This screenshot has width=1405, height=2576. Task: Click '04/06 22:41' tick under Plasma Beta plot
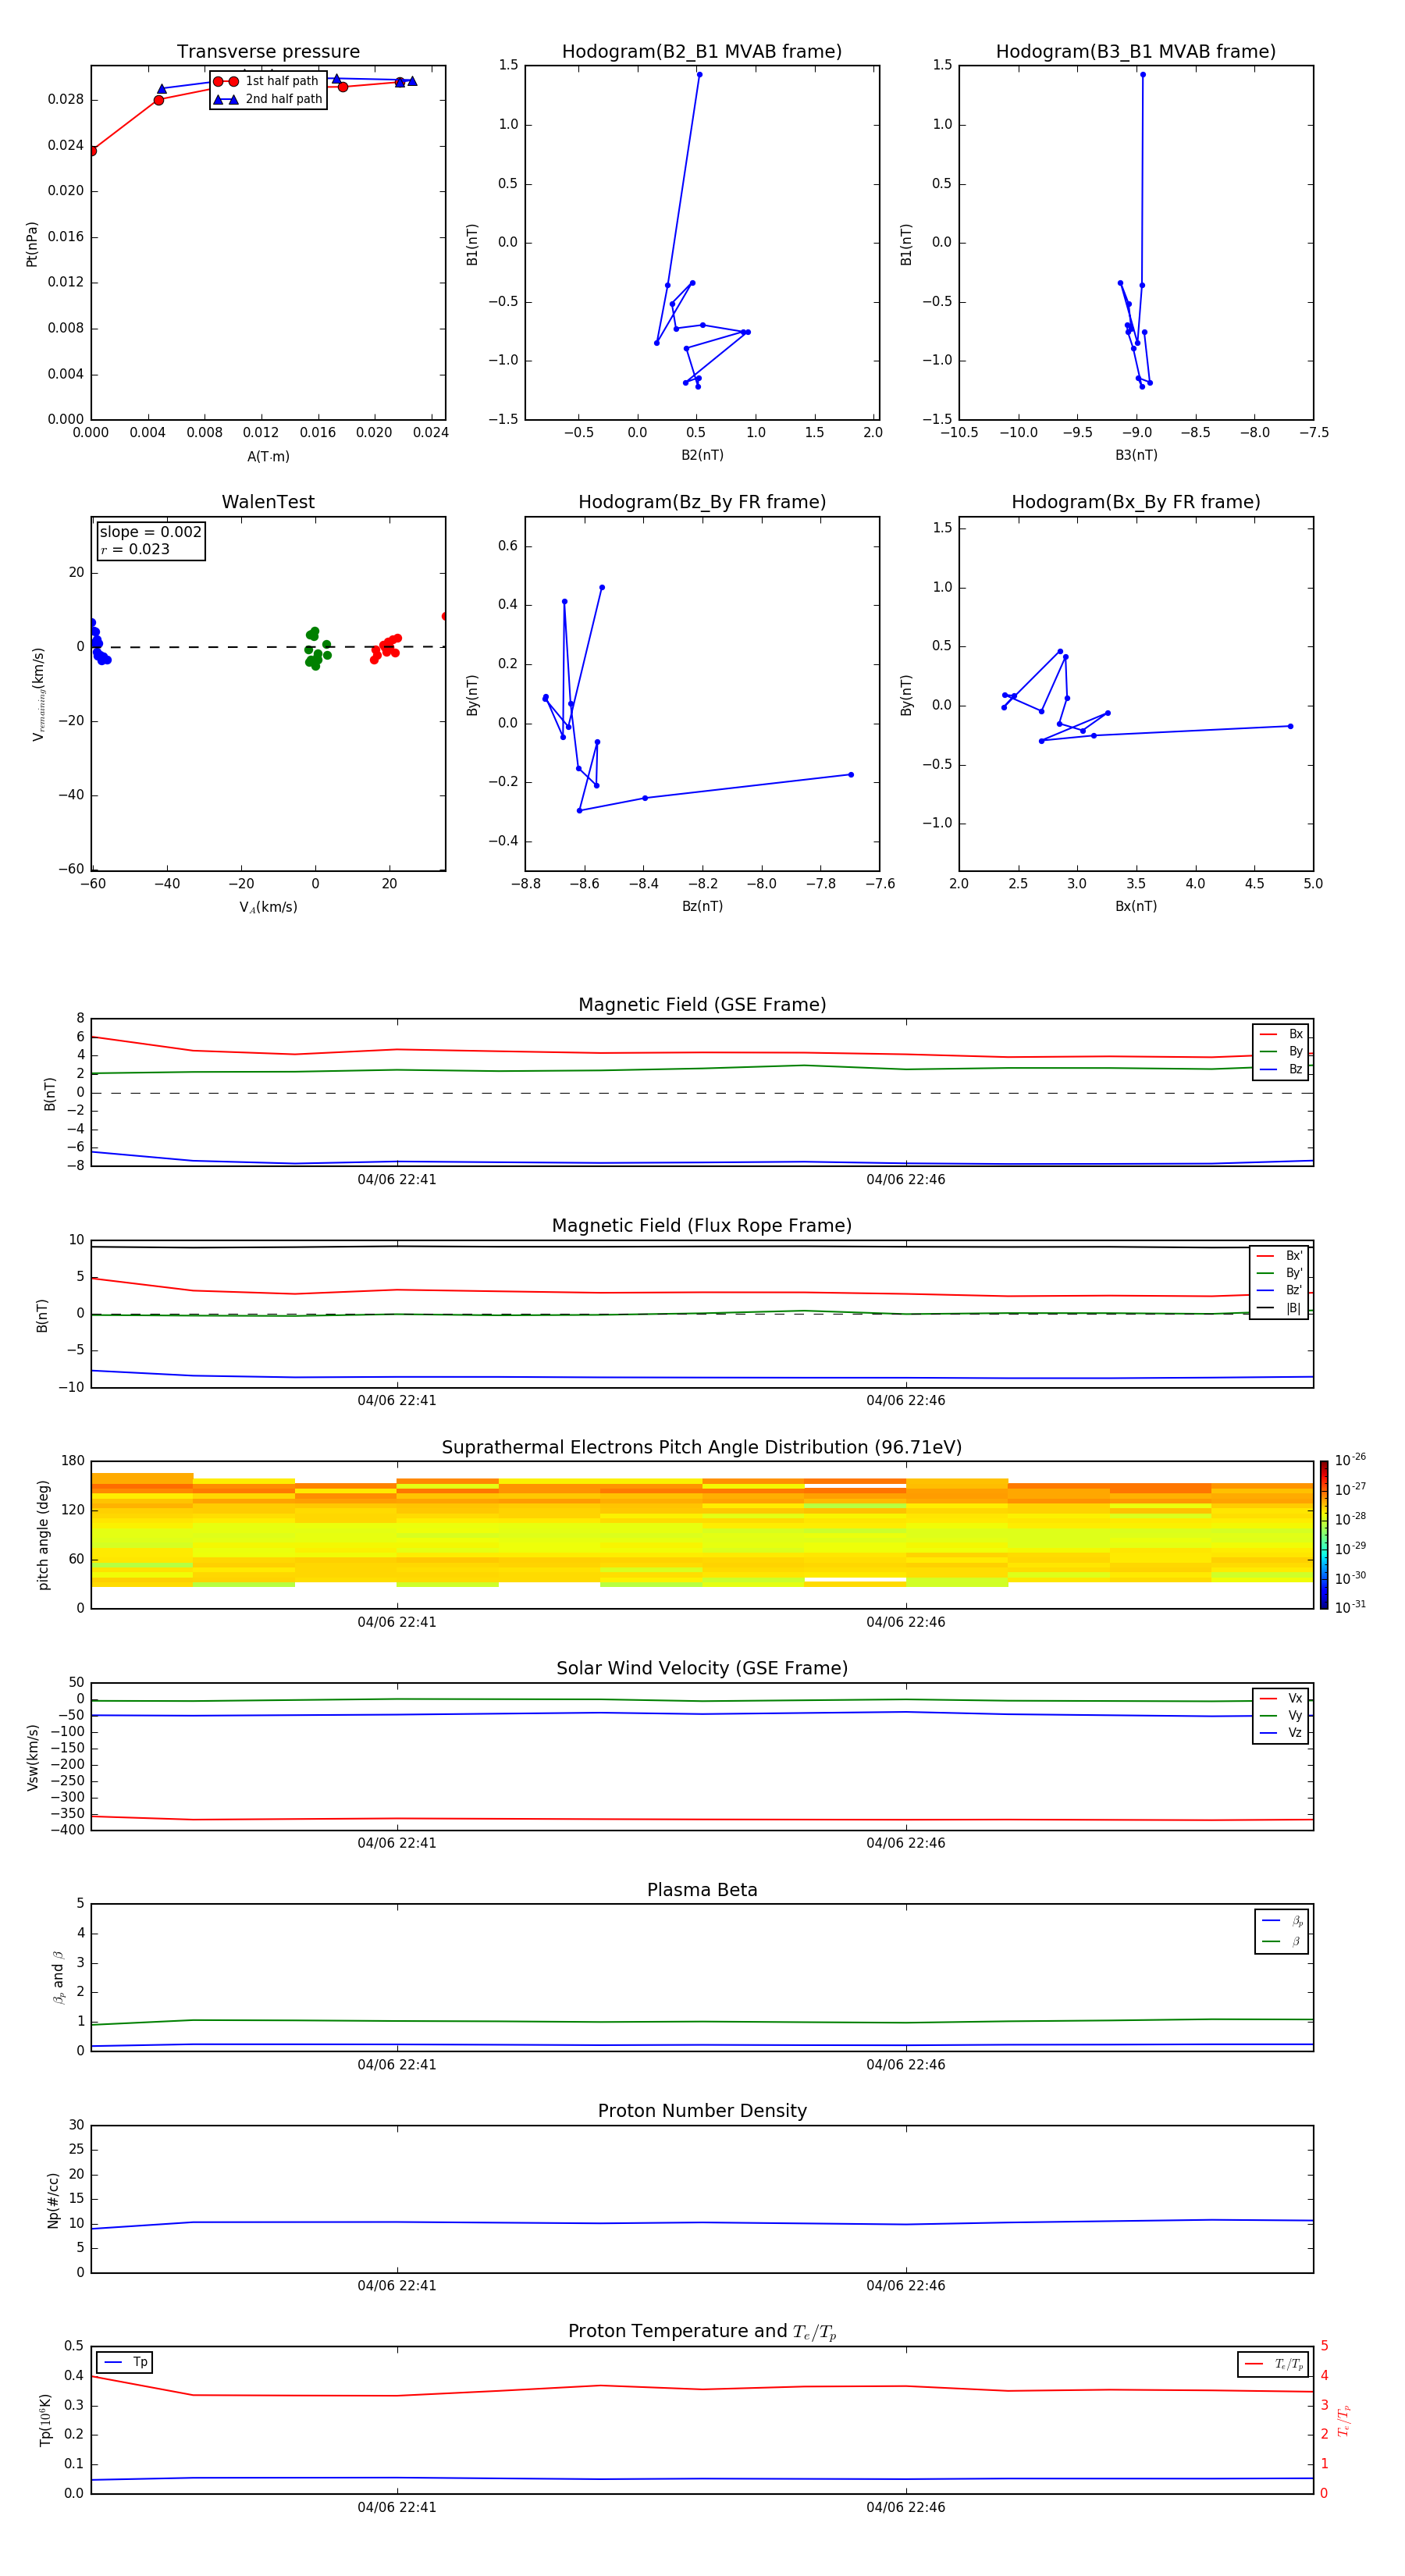tap(397, 2065)
